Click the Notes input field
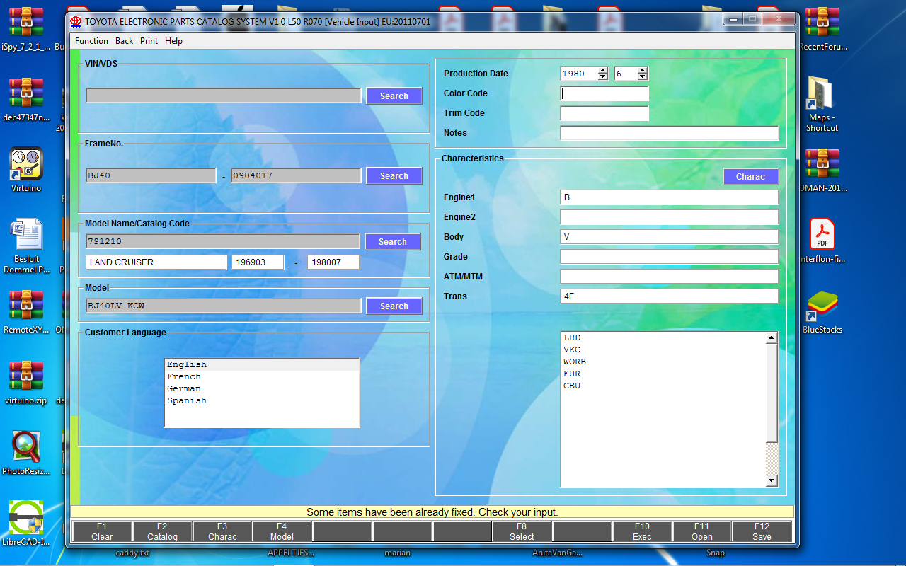 [x=670, y=133]
